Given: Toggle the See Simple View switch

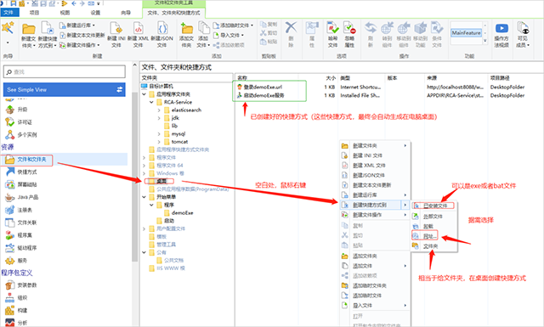Looking at the screenshot, I should tap(119, 89).
